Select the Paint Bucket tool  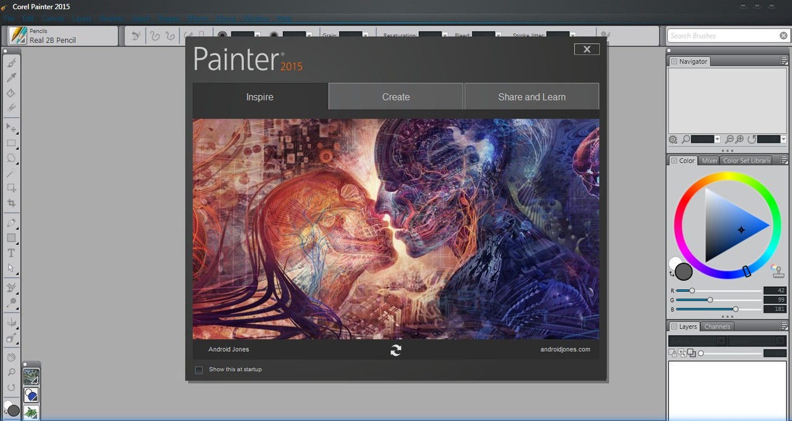coord(11,93)
